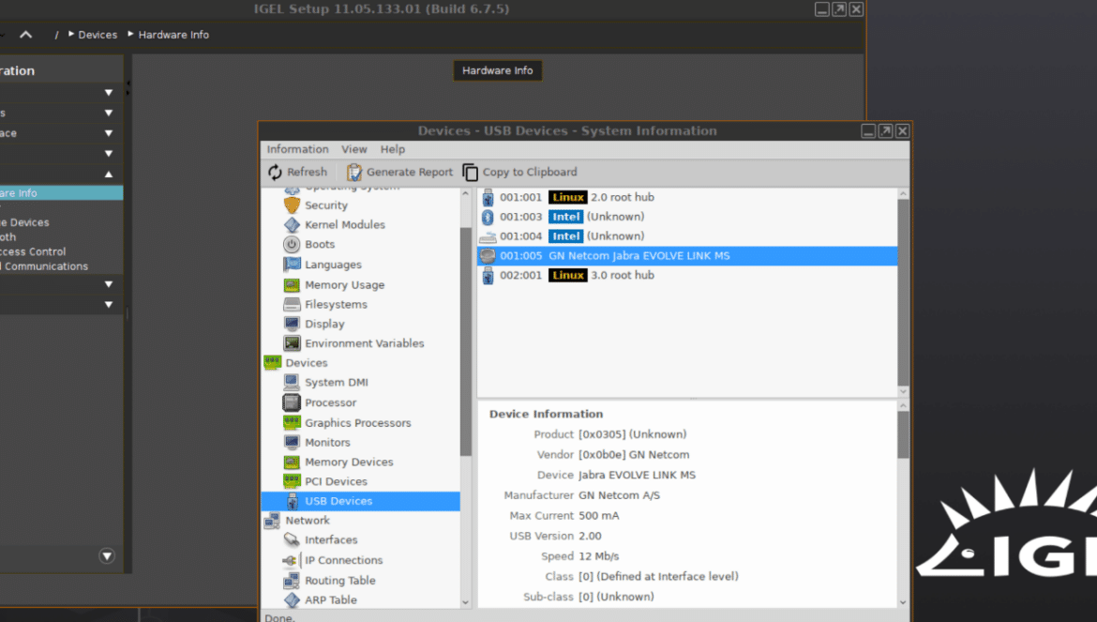Select highlighted Hardware Info entry in IGEL sidebar

(x=61, y=193)
